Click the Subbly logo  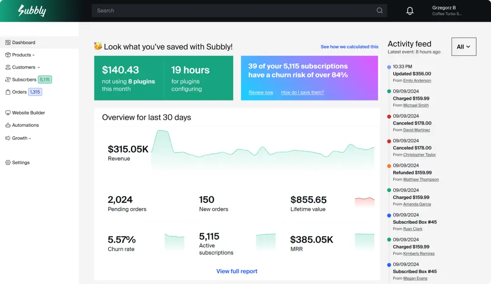click(x=32, y=10)
